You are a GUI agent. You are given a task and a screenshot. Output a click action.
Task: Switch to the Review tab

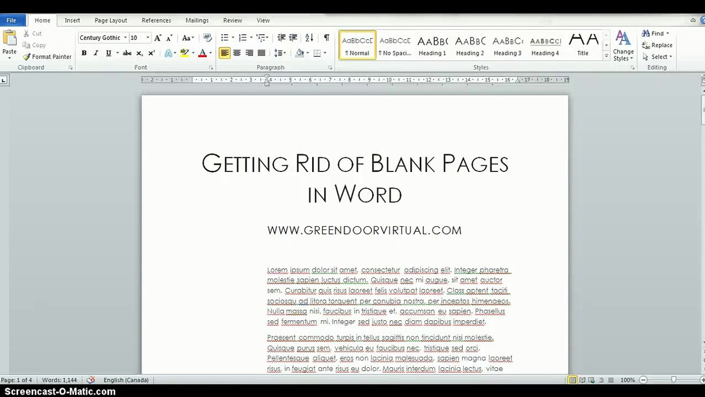(x=232, y=20)
